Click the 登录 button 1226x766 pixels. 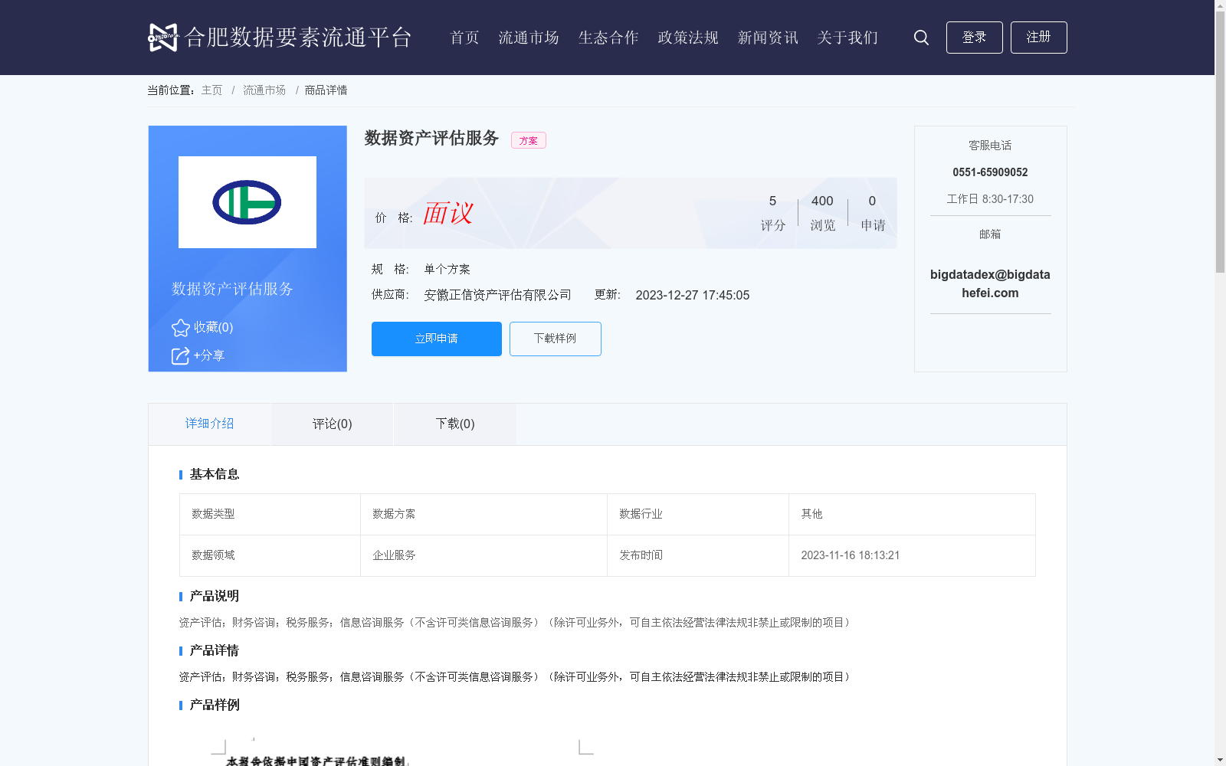pyautogui.click(x=975, y=38)
